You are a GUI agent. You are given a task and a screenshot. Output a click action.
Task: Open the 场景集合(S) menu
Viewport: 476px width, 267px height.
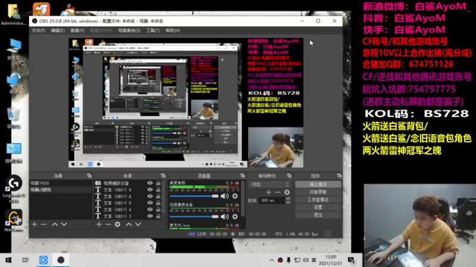(129, 31)
